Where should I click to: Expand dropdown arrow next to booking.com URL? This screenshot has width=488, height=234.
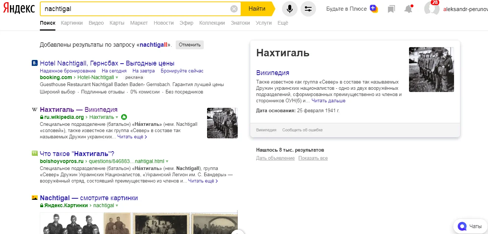(117, 78)
